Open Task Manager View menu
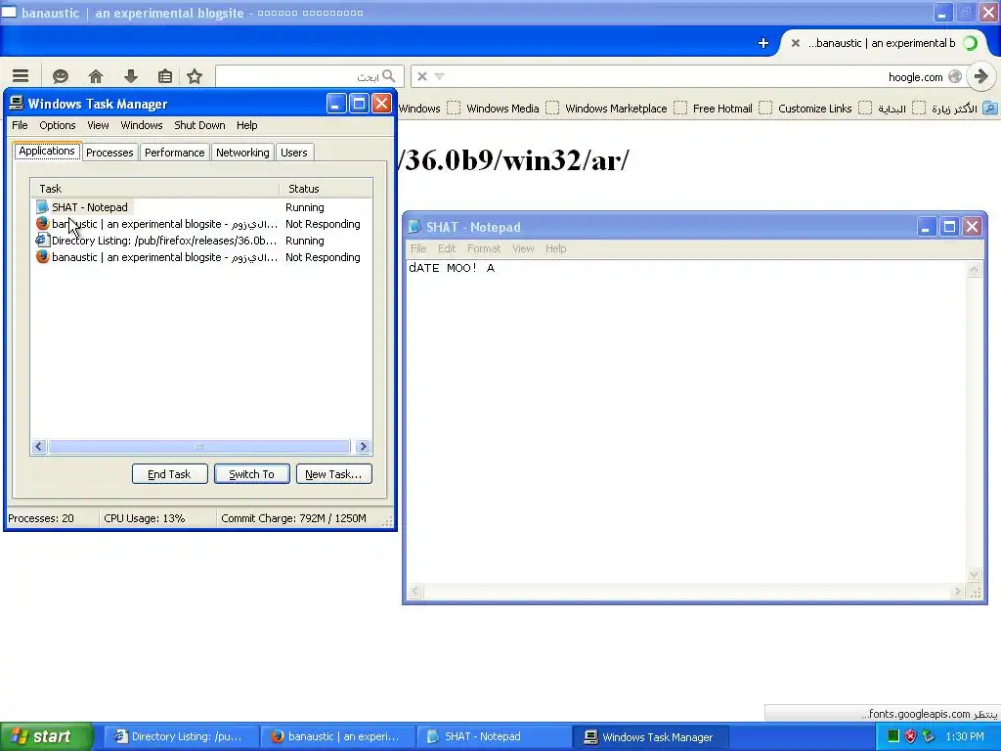The height and width of the screenshot is (751, 1001). tap(99, 125)
